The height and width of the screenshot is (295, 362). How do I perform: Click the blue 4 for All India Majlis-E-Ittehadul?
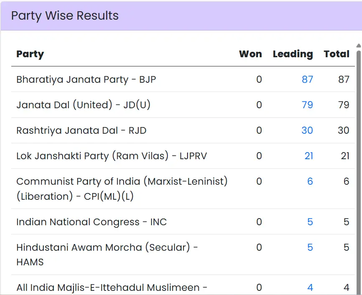click(x=310, y=287)
